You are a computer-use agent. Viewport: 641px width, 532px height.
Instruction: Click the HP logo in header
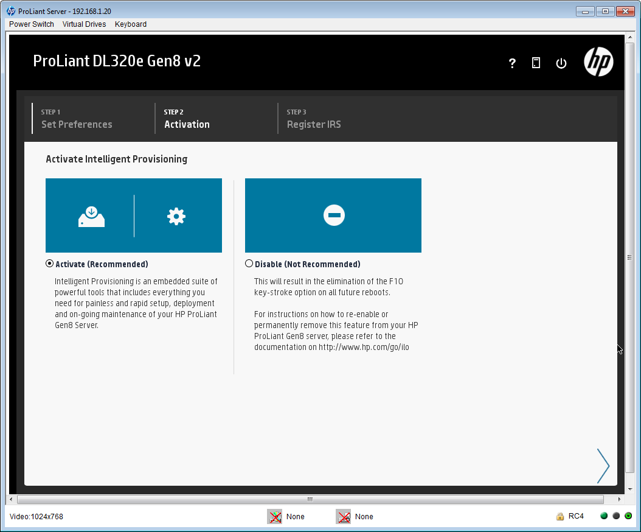tap(598, 62)
